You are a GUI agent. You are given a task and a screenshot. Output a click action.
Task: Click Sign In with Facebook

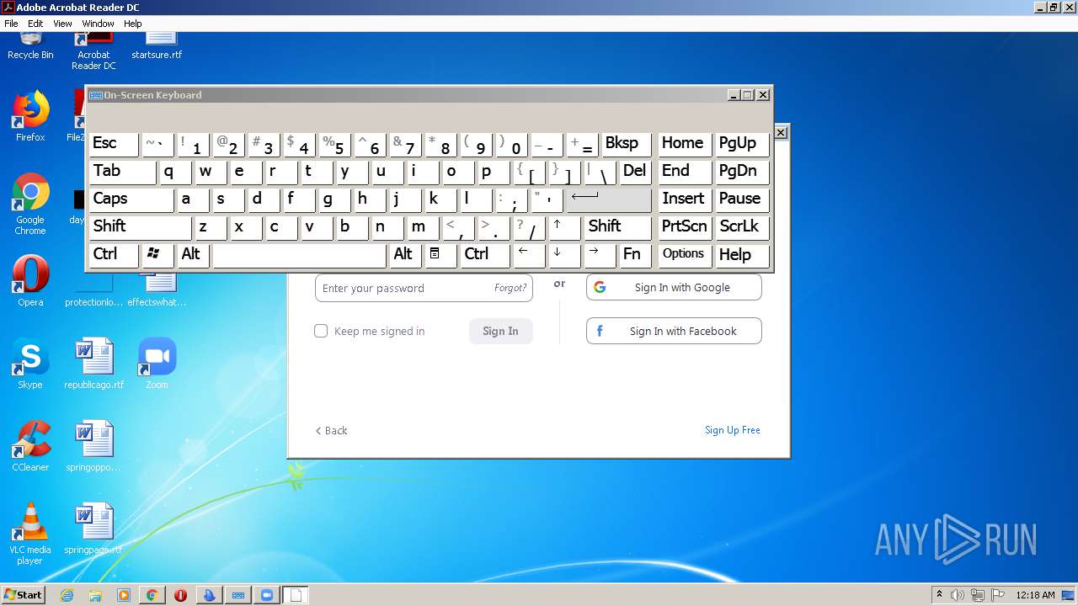click(674, 331)
